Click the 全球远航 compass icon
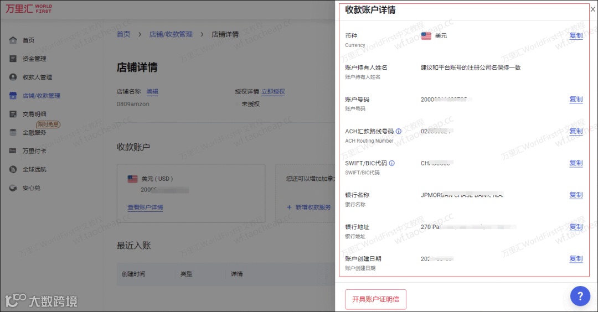This screenshot has height=312, width=598. [x=13, y=169]
